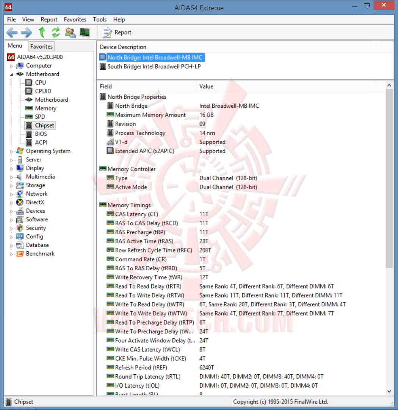Viewport: 398px width, 410px height.
Task: Select the CPUID icon in the tree
Action: [x=29, y=91]
